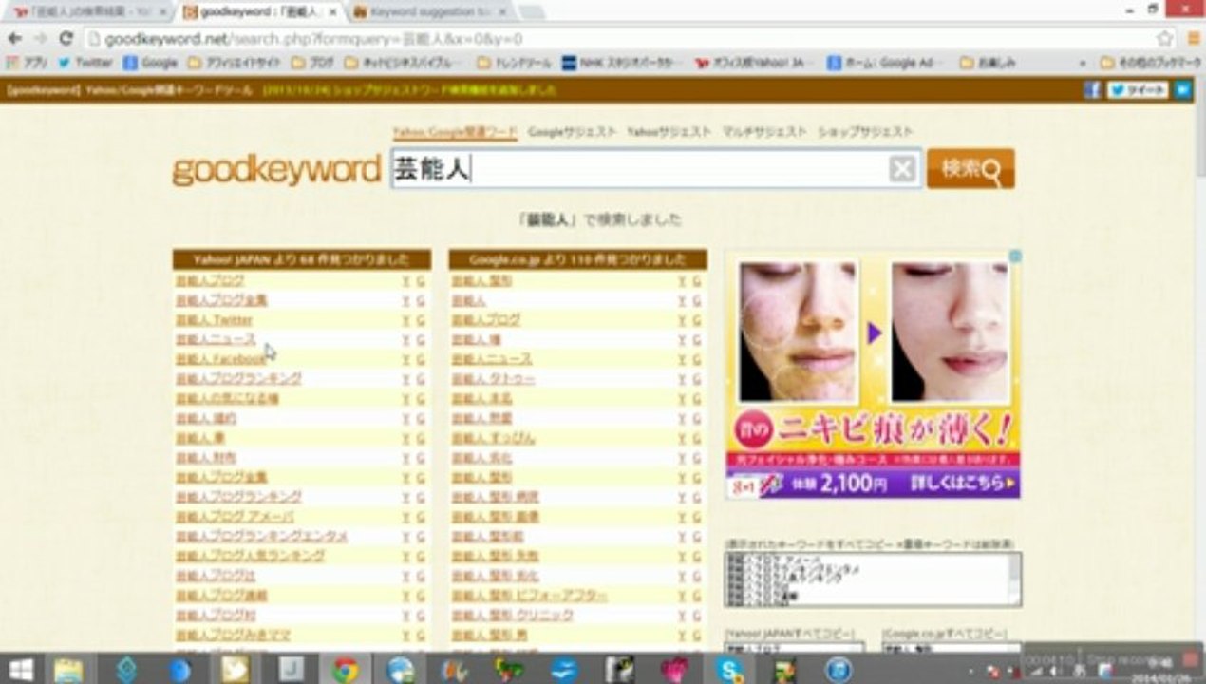
Task: Open the アプリ apps shortcut
Action: pos(27,63)
